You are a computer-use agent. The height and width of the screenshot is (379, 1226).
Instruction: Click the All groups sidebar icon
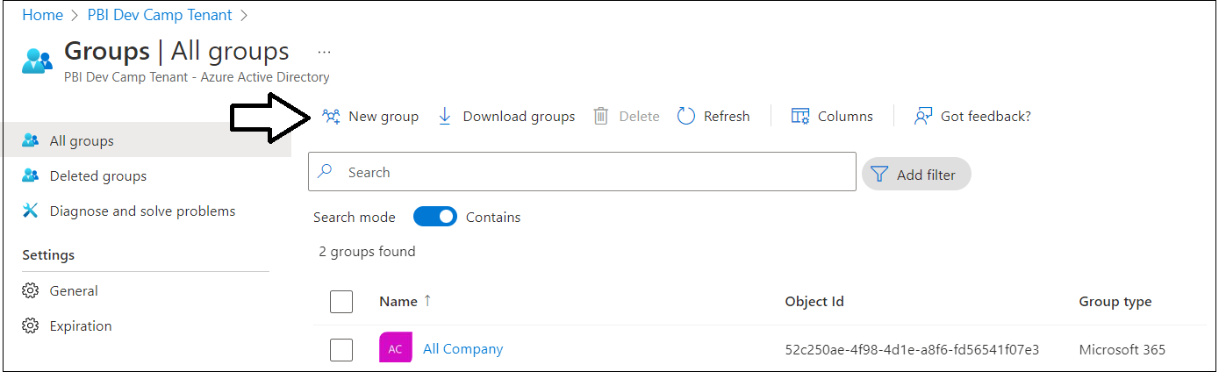31,140
